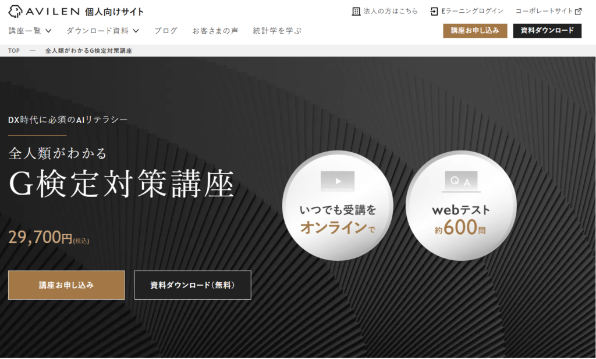Visit the コーポレートサイト link
This screenshot has width=596, height=359.
coord(544,11)
